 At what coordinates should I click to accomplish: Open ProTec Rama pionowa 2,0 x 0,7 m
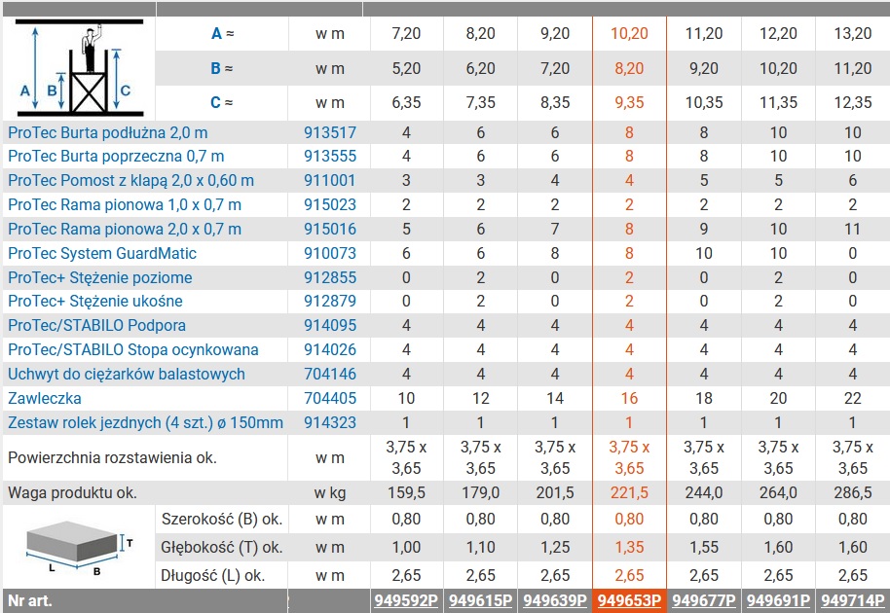point(125,229)
